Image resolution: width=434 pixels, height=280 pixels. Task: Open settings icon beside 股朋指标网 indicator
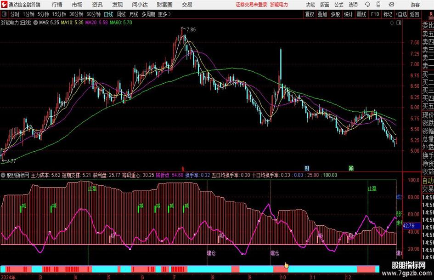tap(3, 175)
